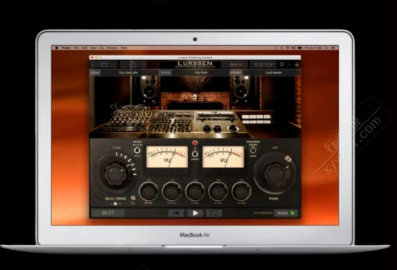Click the automation READ button

click(286, 213)
